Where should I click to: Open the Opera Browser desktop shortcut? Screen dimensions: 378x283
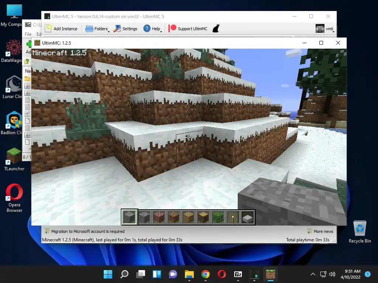pos(14,198)
